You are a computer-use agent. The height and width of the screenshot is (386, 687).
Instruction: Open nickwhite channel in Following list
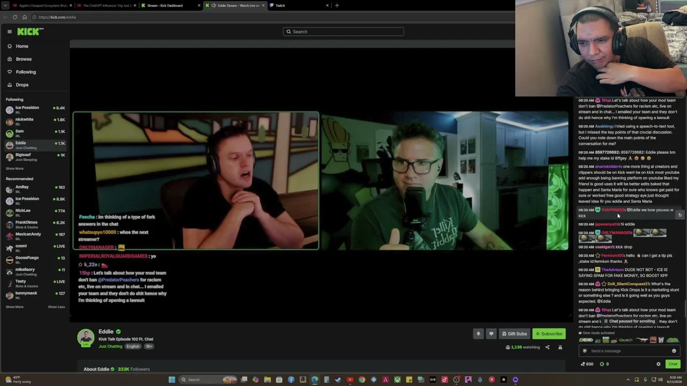(x=35, y=121)
